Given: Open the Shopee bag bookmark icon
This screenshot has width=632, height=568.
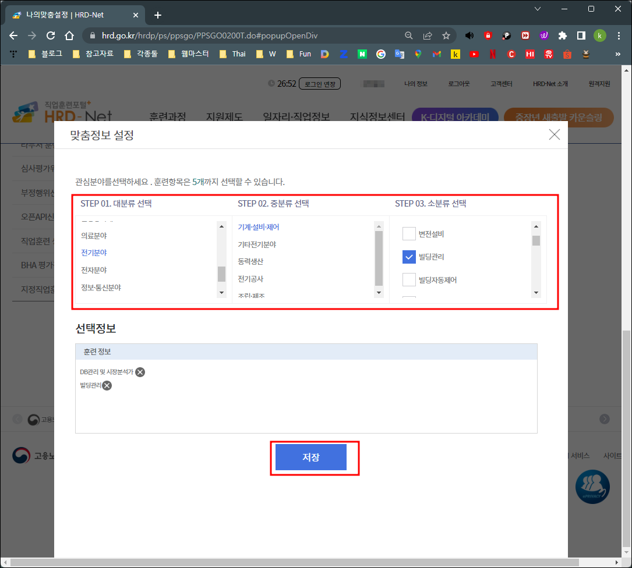Looking at the screenshot, I should pyautogui.click(x=567, y=54).
